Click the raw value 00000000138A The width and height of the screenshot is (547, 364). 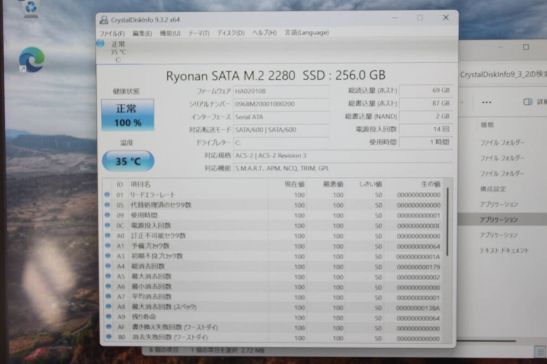pos(418,307)
